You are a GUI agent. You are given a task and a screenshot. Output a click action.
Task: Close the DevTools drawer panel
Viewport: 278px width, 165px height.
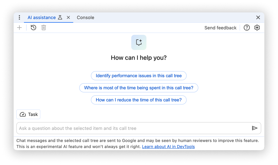pos(258,18)
